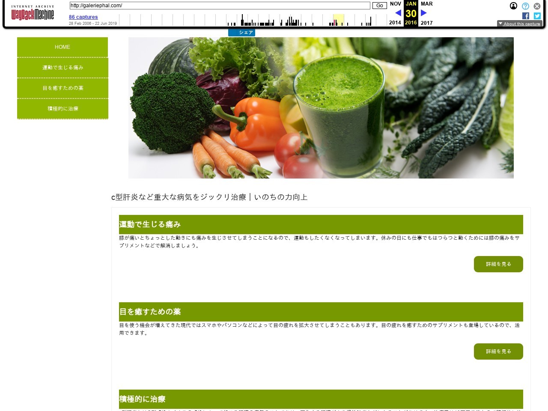
Task: Expand About this capture
Action: pos(519,24)
